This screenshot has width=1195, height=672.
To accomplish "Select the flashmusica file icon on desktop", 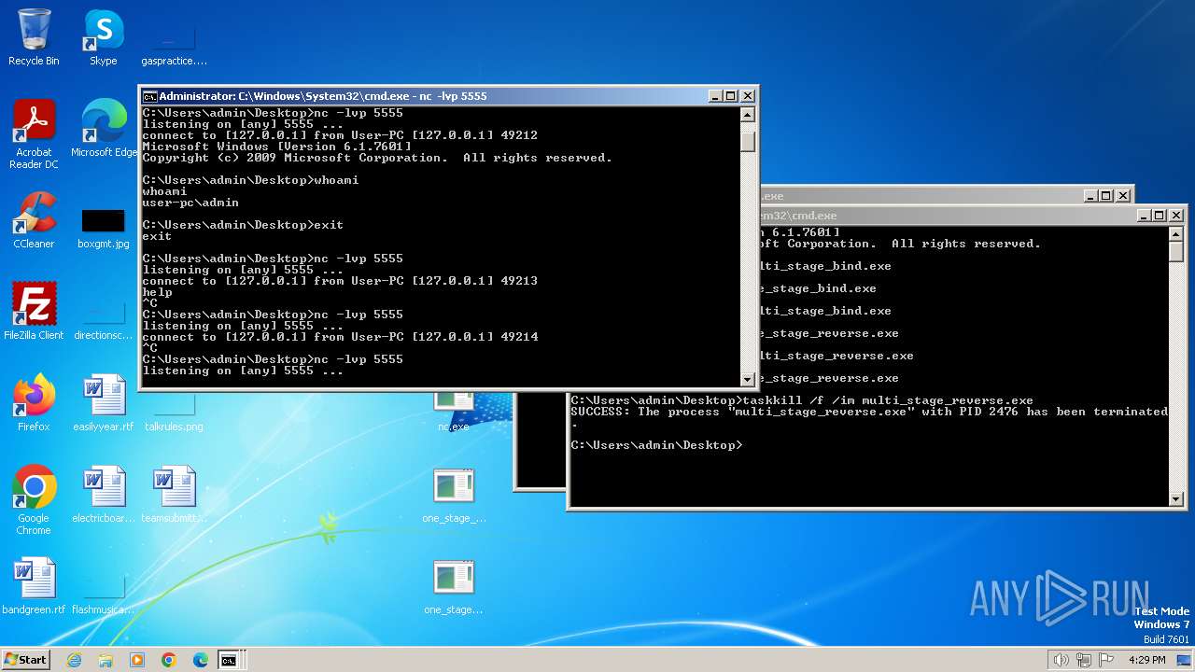I will click(x=103, y=595).
